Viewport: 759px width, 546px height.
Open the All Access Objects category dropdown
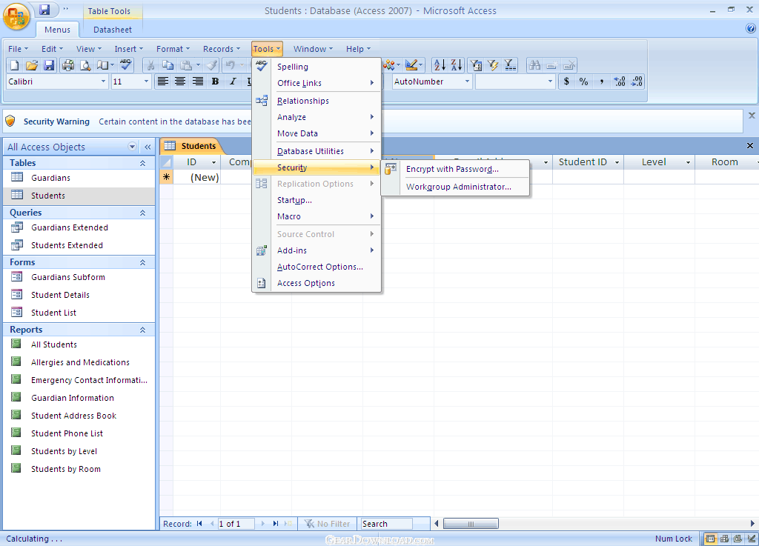[132, 147]
